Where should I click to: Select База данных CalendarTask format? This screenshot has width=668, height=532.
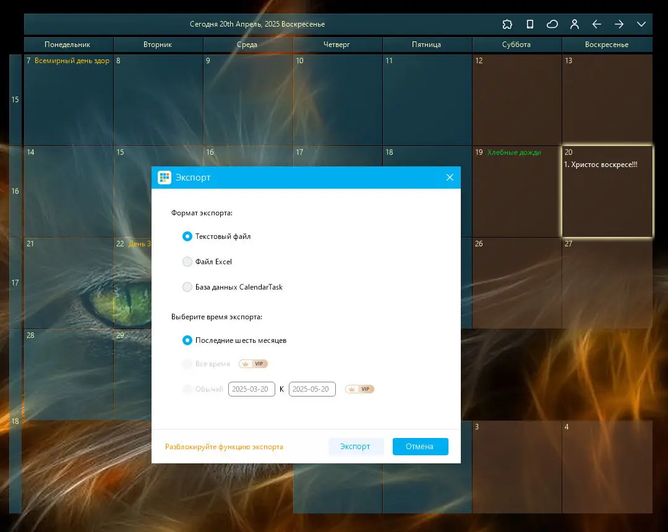click(232, 287)
